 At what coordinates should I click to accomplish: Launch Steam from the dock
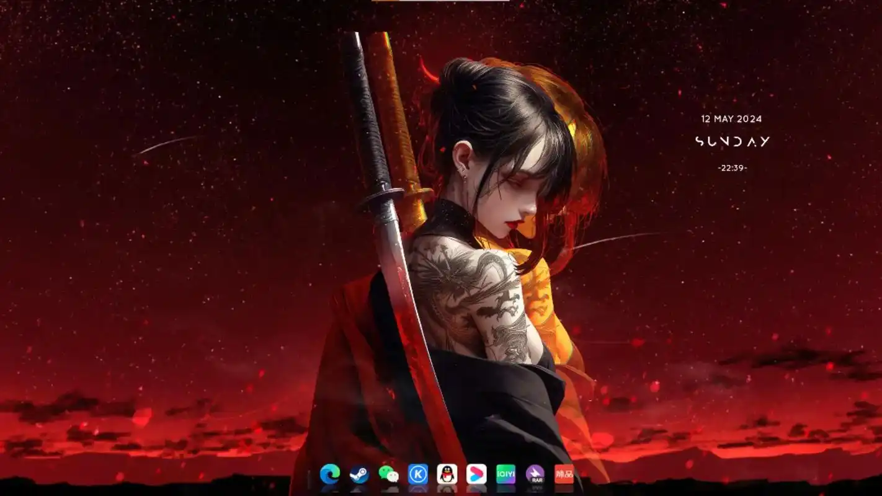359,474
